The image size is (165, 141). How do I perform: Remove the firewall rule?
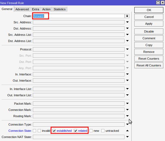[x=149, y=52]
